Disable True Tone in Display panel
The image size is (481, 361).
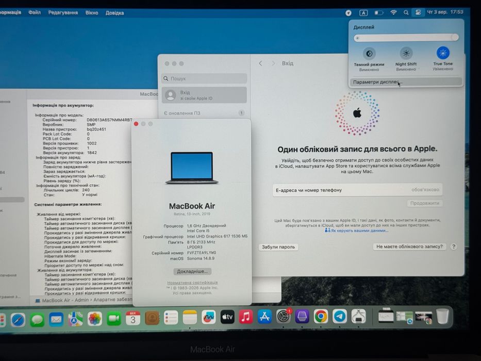(443, 53)
